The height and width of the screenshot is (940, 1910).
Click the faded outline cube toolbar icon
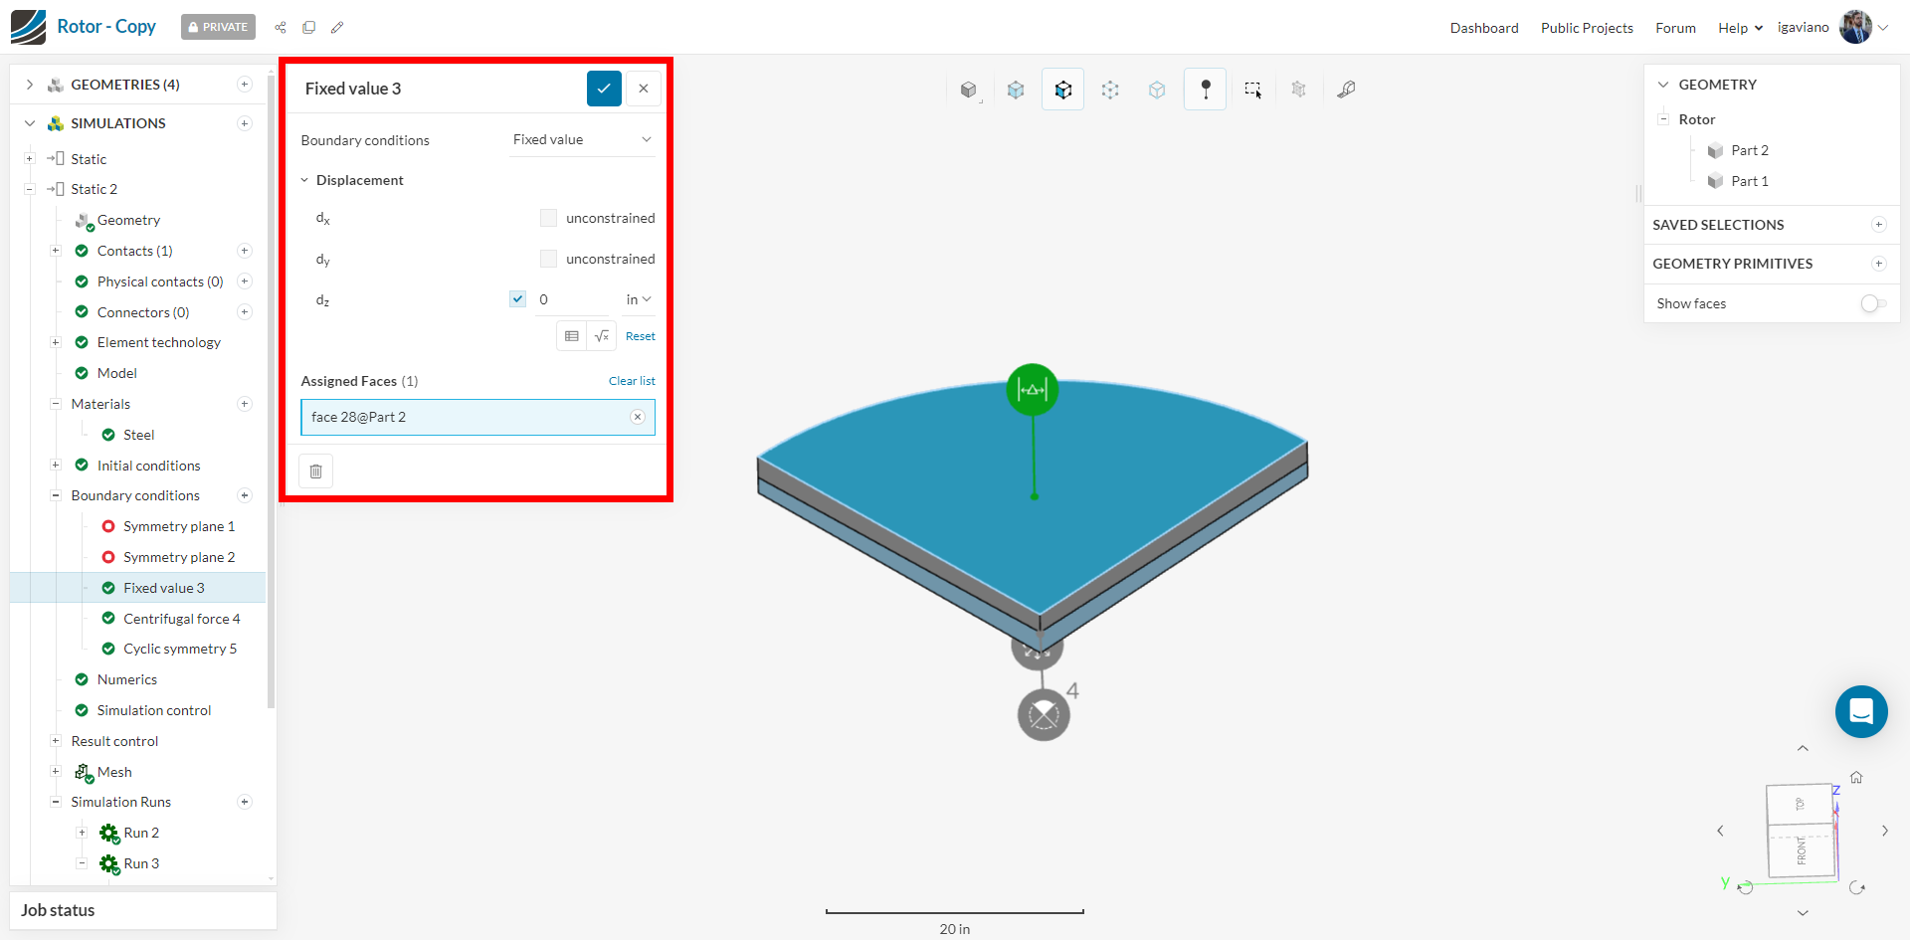1157,90
